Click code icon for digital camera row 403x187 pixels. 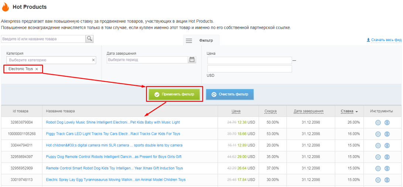(387, 145)
